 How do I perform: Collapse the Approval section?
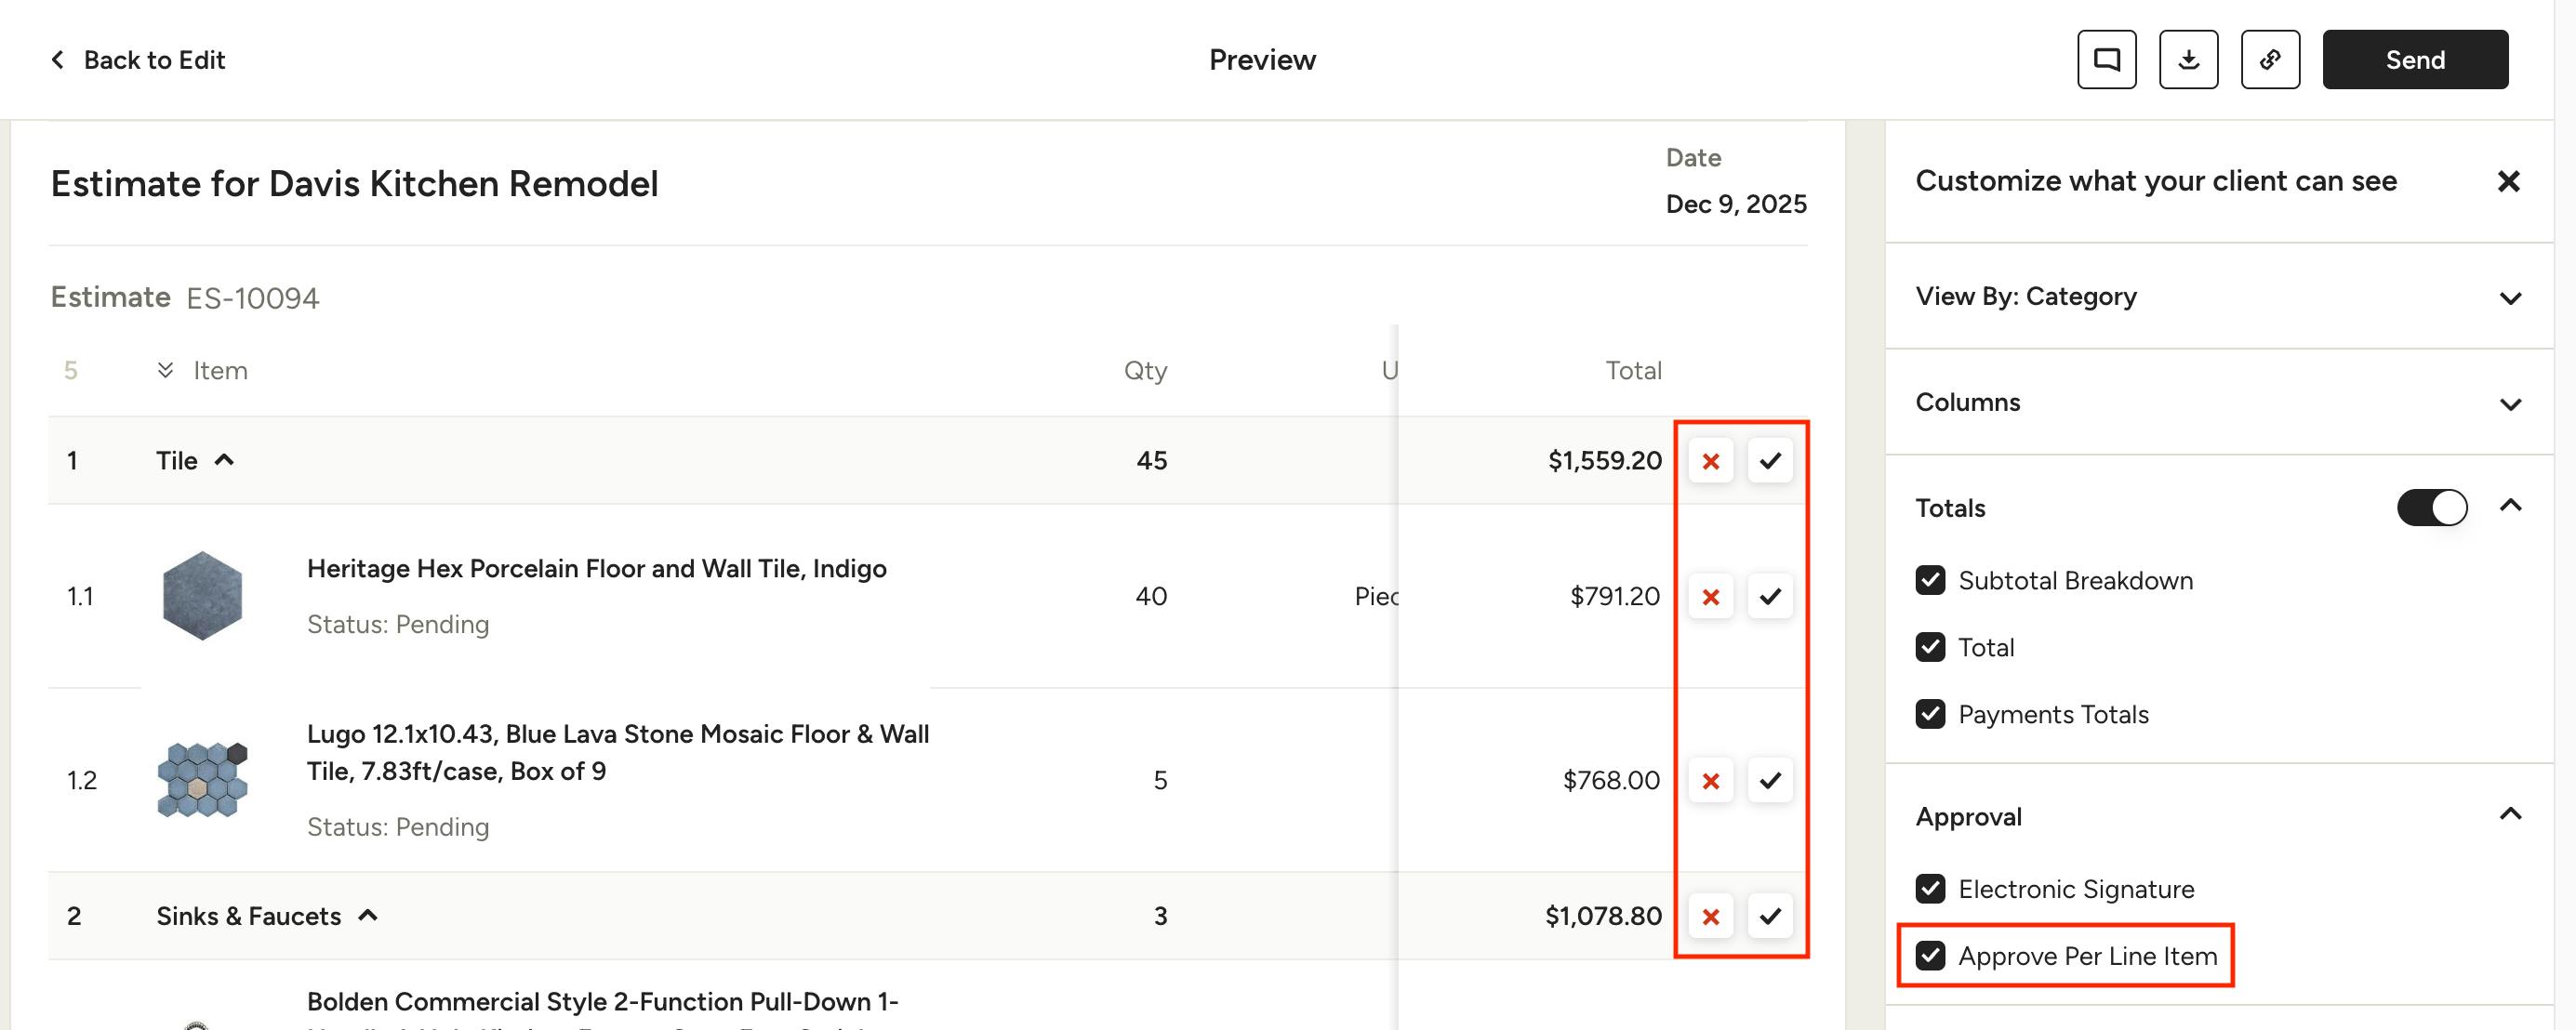point(2509,814)
